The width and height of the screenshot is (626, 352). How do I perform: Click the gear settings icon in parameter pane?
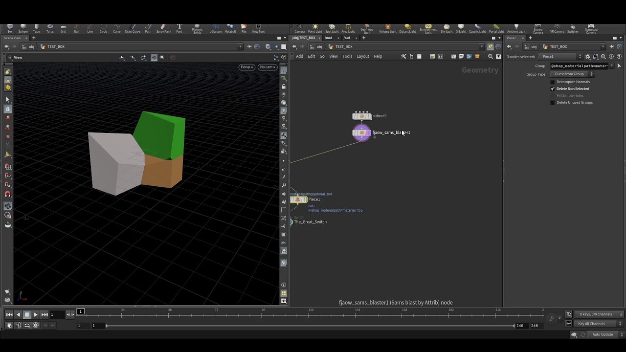[587, 56]
